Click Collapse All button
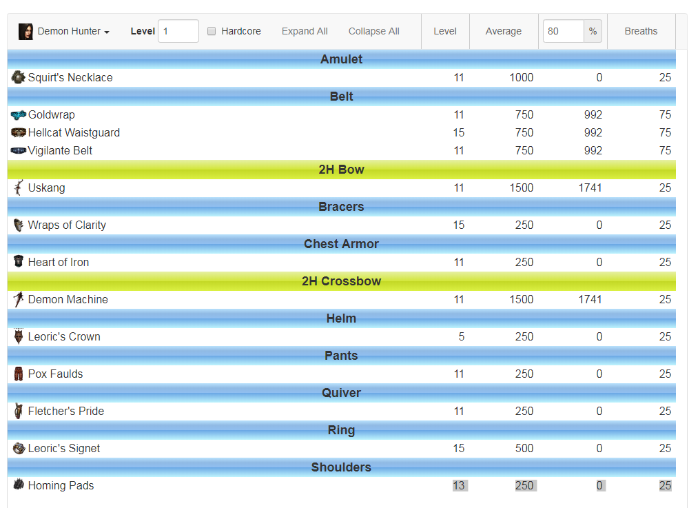Screen dimensions: 689x508 coord(374,31)
